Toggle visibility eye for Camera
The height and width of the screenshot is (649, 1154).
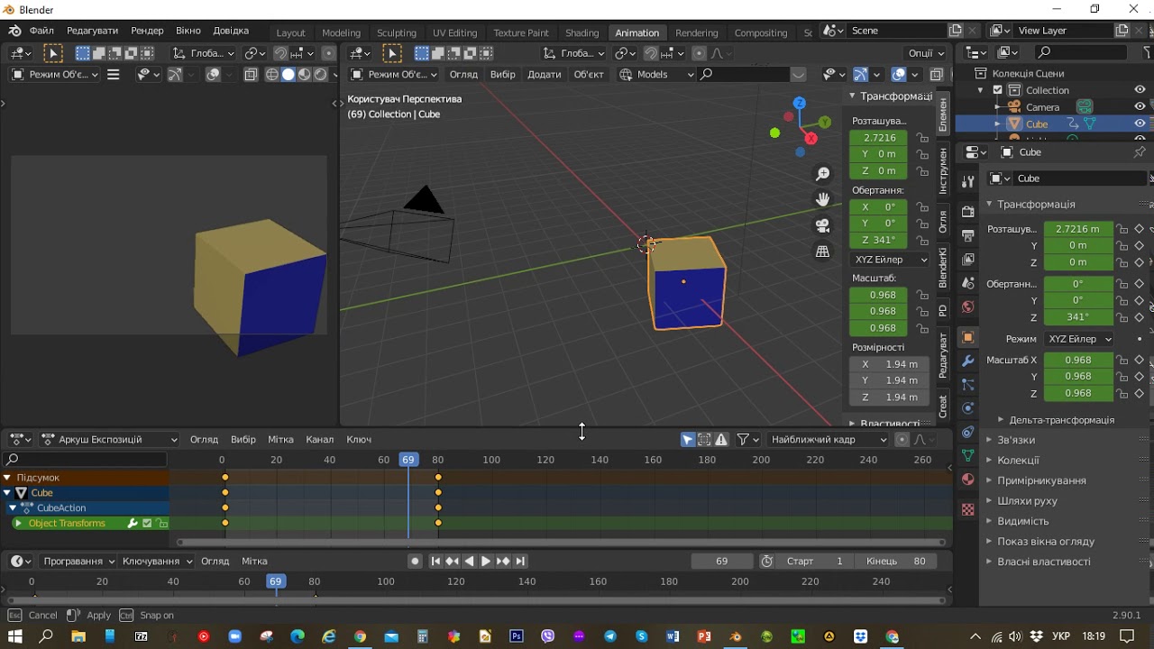tap(1140, 107)
